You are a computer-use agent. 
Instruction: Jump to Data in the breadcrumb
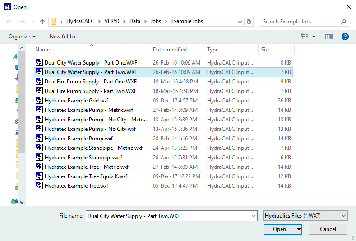[x=134, y=21]
